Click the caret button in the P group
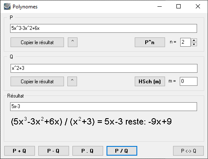Viewport: 208px width, 159px height. [x=72, y=42]
